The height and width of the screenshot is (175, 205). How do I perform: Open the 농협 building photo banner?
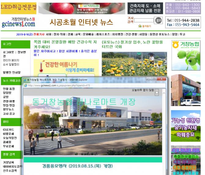tap(186, 90)
